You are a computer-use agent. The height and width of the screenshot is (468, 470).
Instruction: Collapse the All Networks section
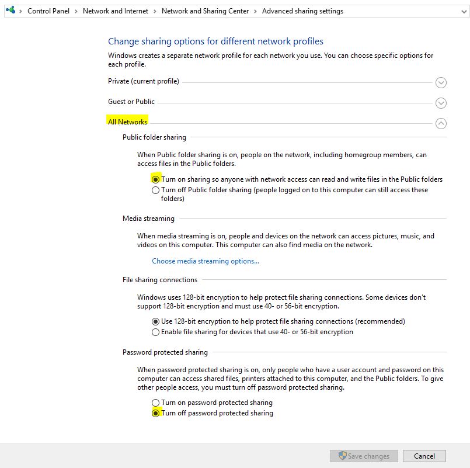[441, 123]
